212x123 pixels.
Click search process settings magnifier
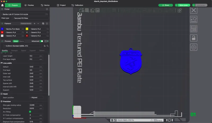click(x=48, y=46)
